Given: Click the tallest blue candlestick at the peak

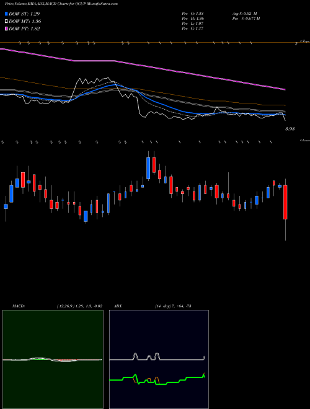Looking at the screenshot, I should pos(148,168).
